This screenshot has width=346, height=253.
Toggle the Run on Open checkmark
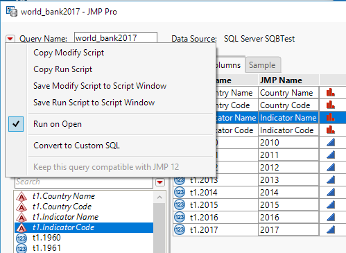[x=16, y=124]
